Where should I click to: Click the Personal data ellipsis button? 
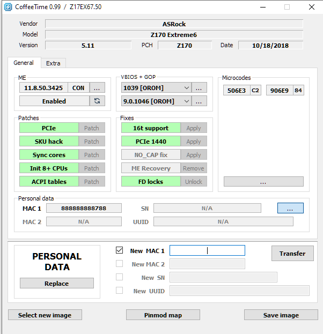290,208
